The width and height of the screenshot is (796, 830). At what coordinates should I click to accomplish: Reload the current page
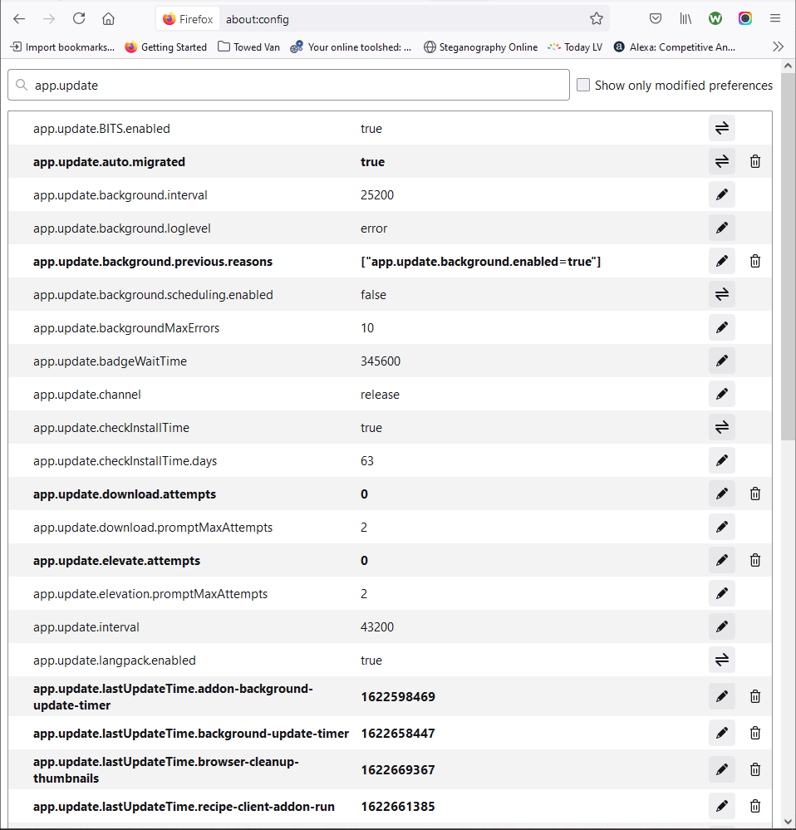tap(79, 18)
